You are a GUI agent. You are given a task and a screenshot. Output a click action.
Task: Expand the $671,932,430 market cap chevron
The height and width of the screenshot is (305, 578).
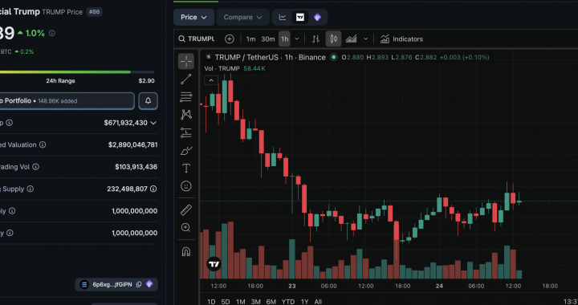[x=153, y=123]
